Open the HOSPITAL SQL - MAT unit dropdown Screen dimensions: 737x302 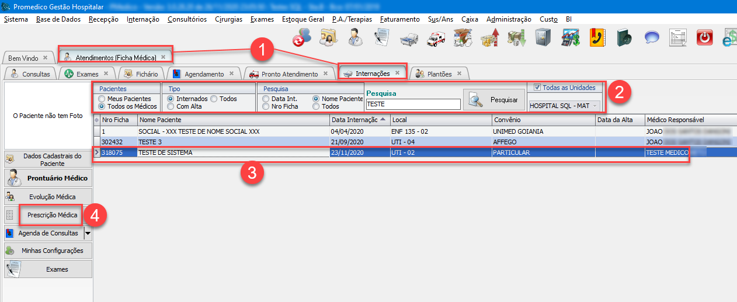(x=564, y=106)
